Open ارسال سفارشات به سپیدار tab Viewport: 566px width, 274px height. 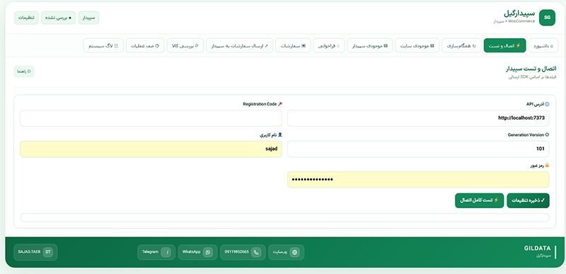240,46
